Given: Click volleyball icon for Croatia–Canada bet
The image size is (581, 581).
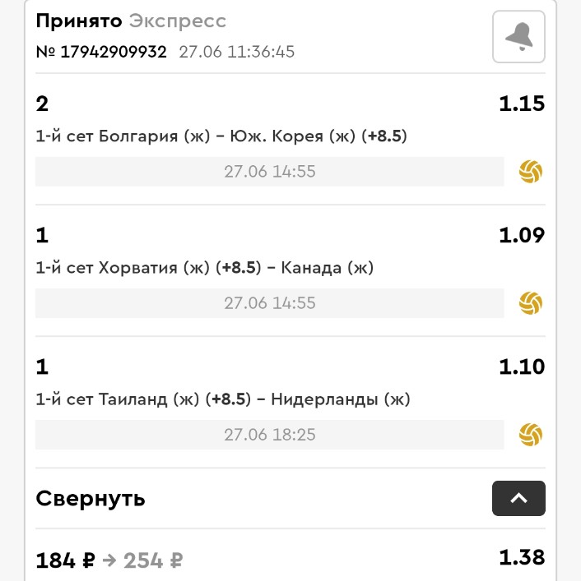Looking at the screenshot, I should point(531,303).
